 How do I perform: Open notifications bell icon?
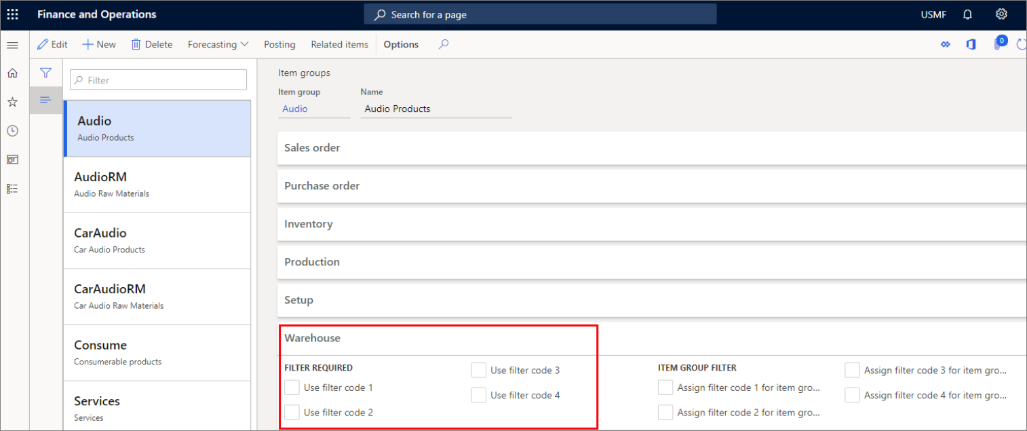point(968,14)
